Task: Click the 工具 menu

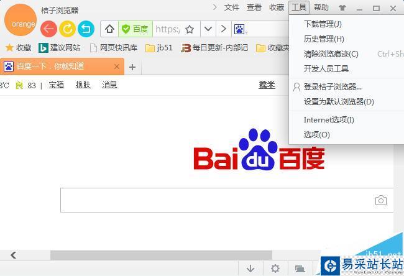Action: (299, 7)
